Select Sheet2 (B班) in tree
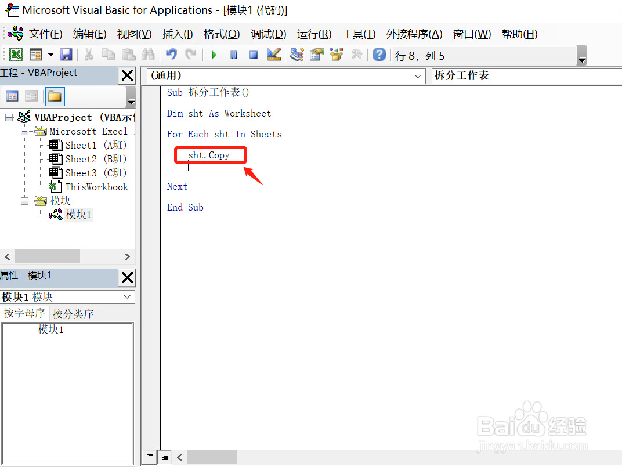 (96, 159)
